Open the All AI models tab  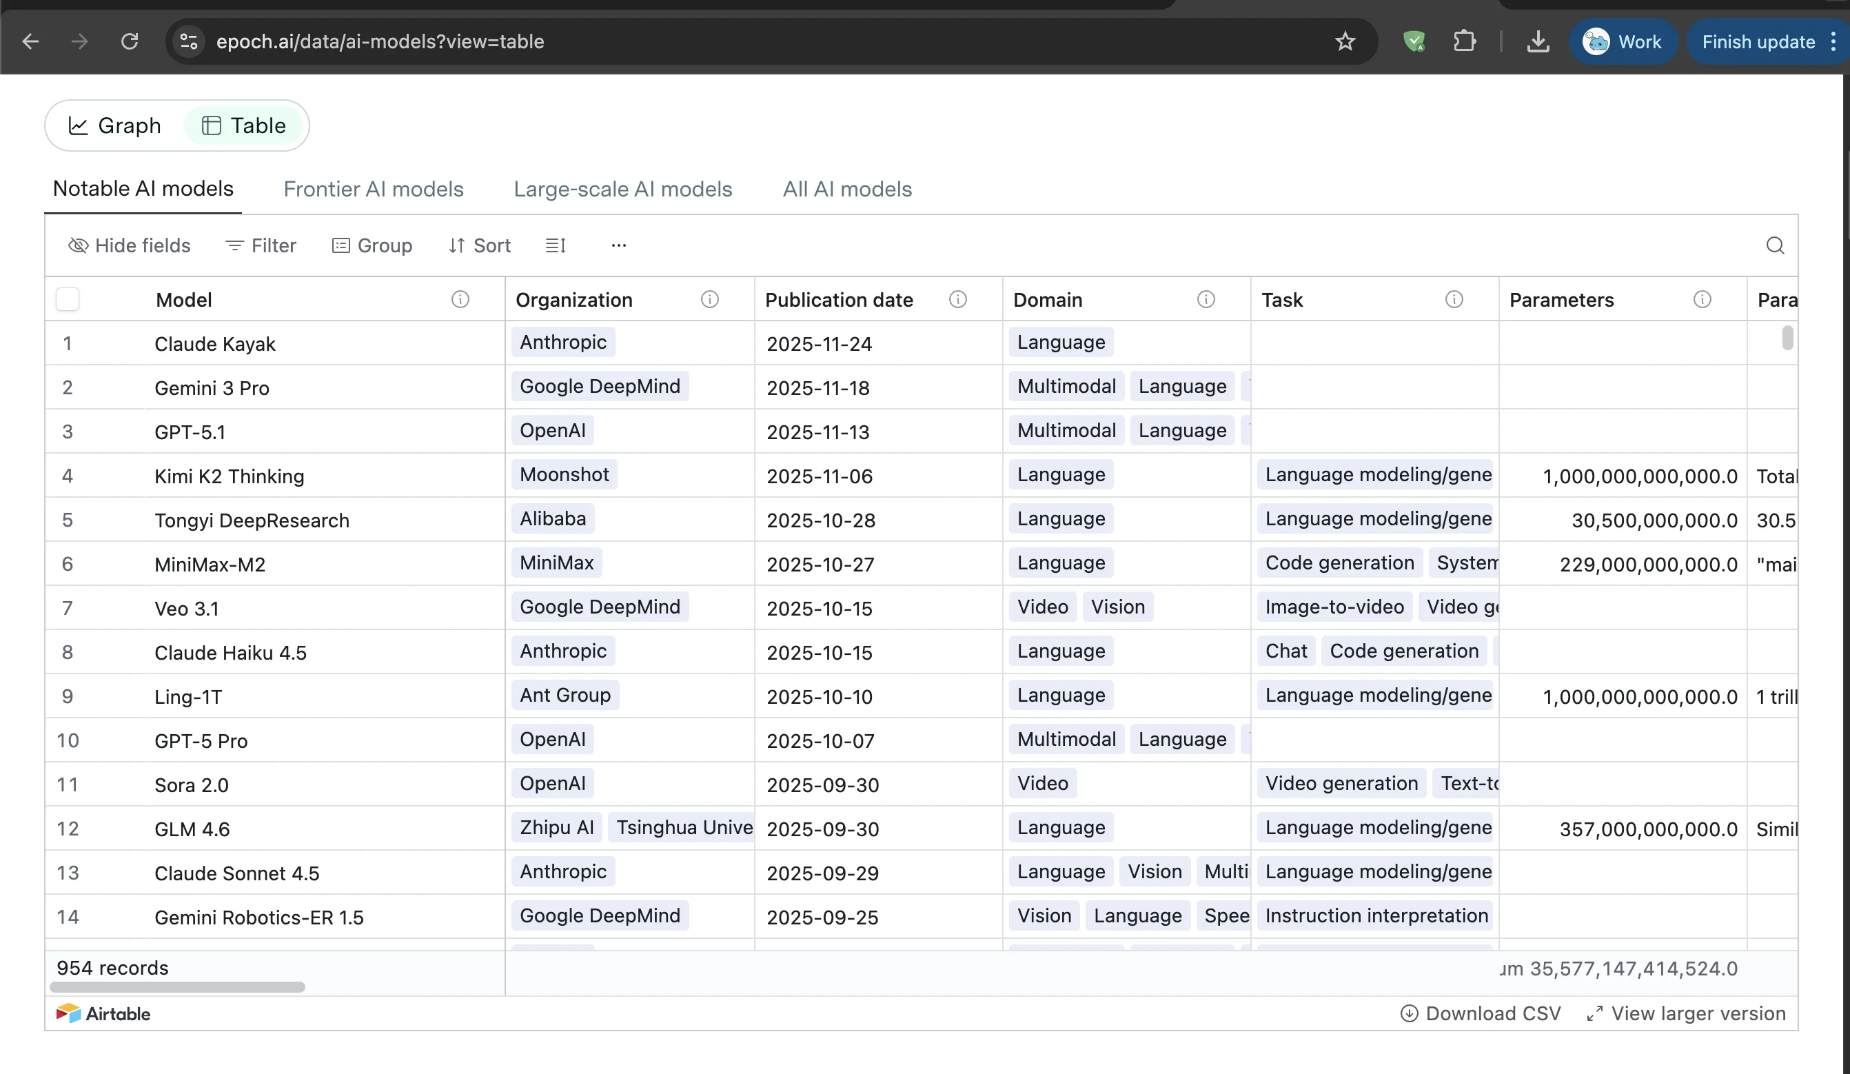[x=846, y=190]
